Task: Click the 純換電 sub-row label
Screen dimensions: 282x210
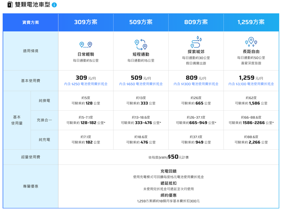Action: (x=45, y=101)
